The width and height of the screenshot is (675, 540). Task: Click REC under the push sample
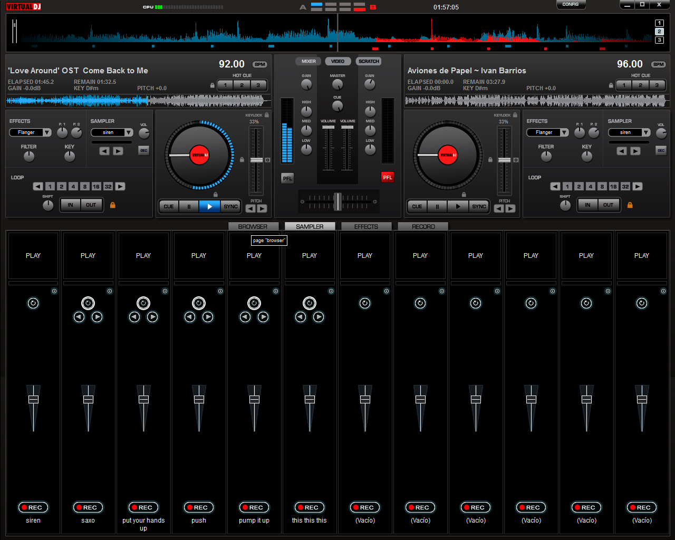pyautogui.click(x=199, y=507)
